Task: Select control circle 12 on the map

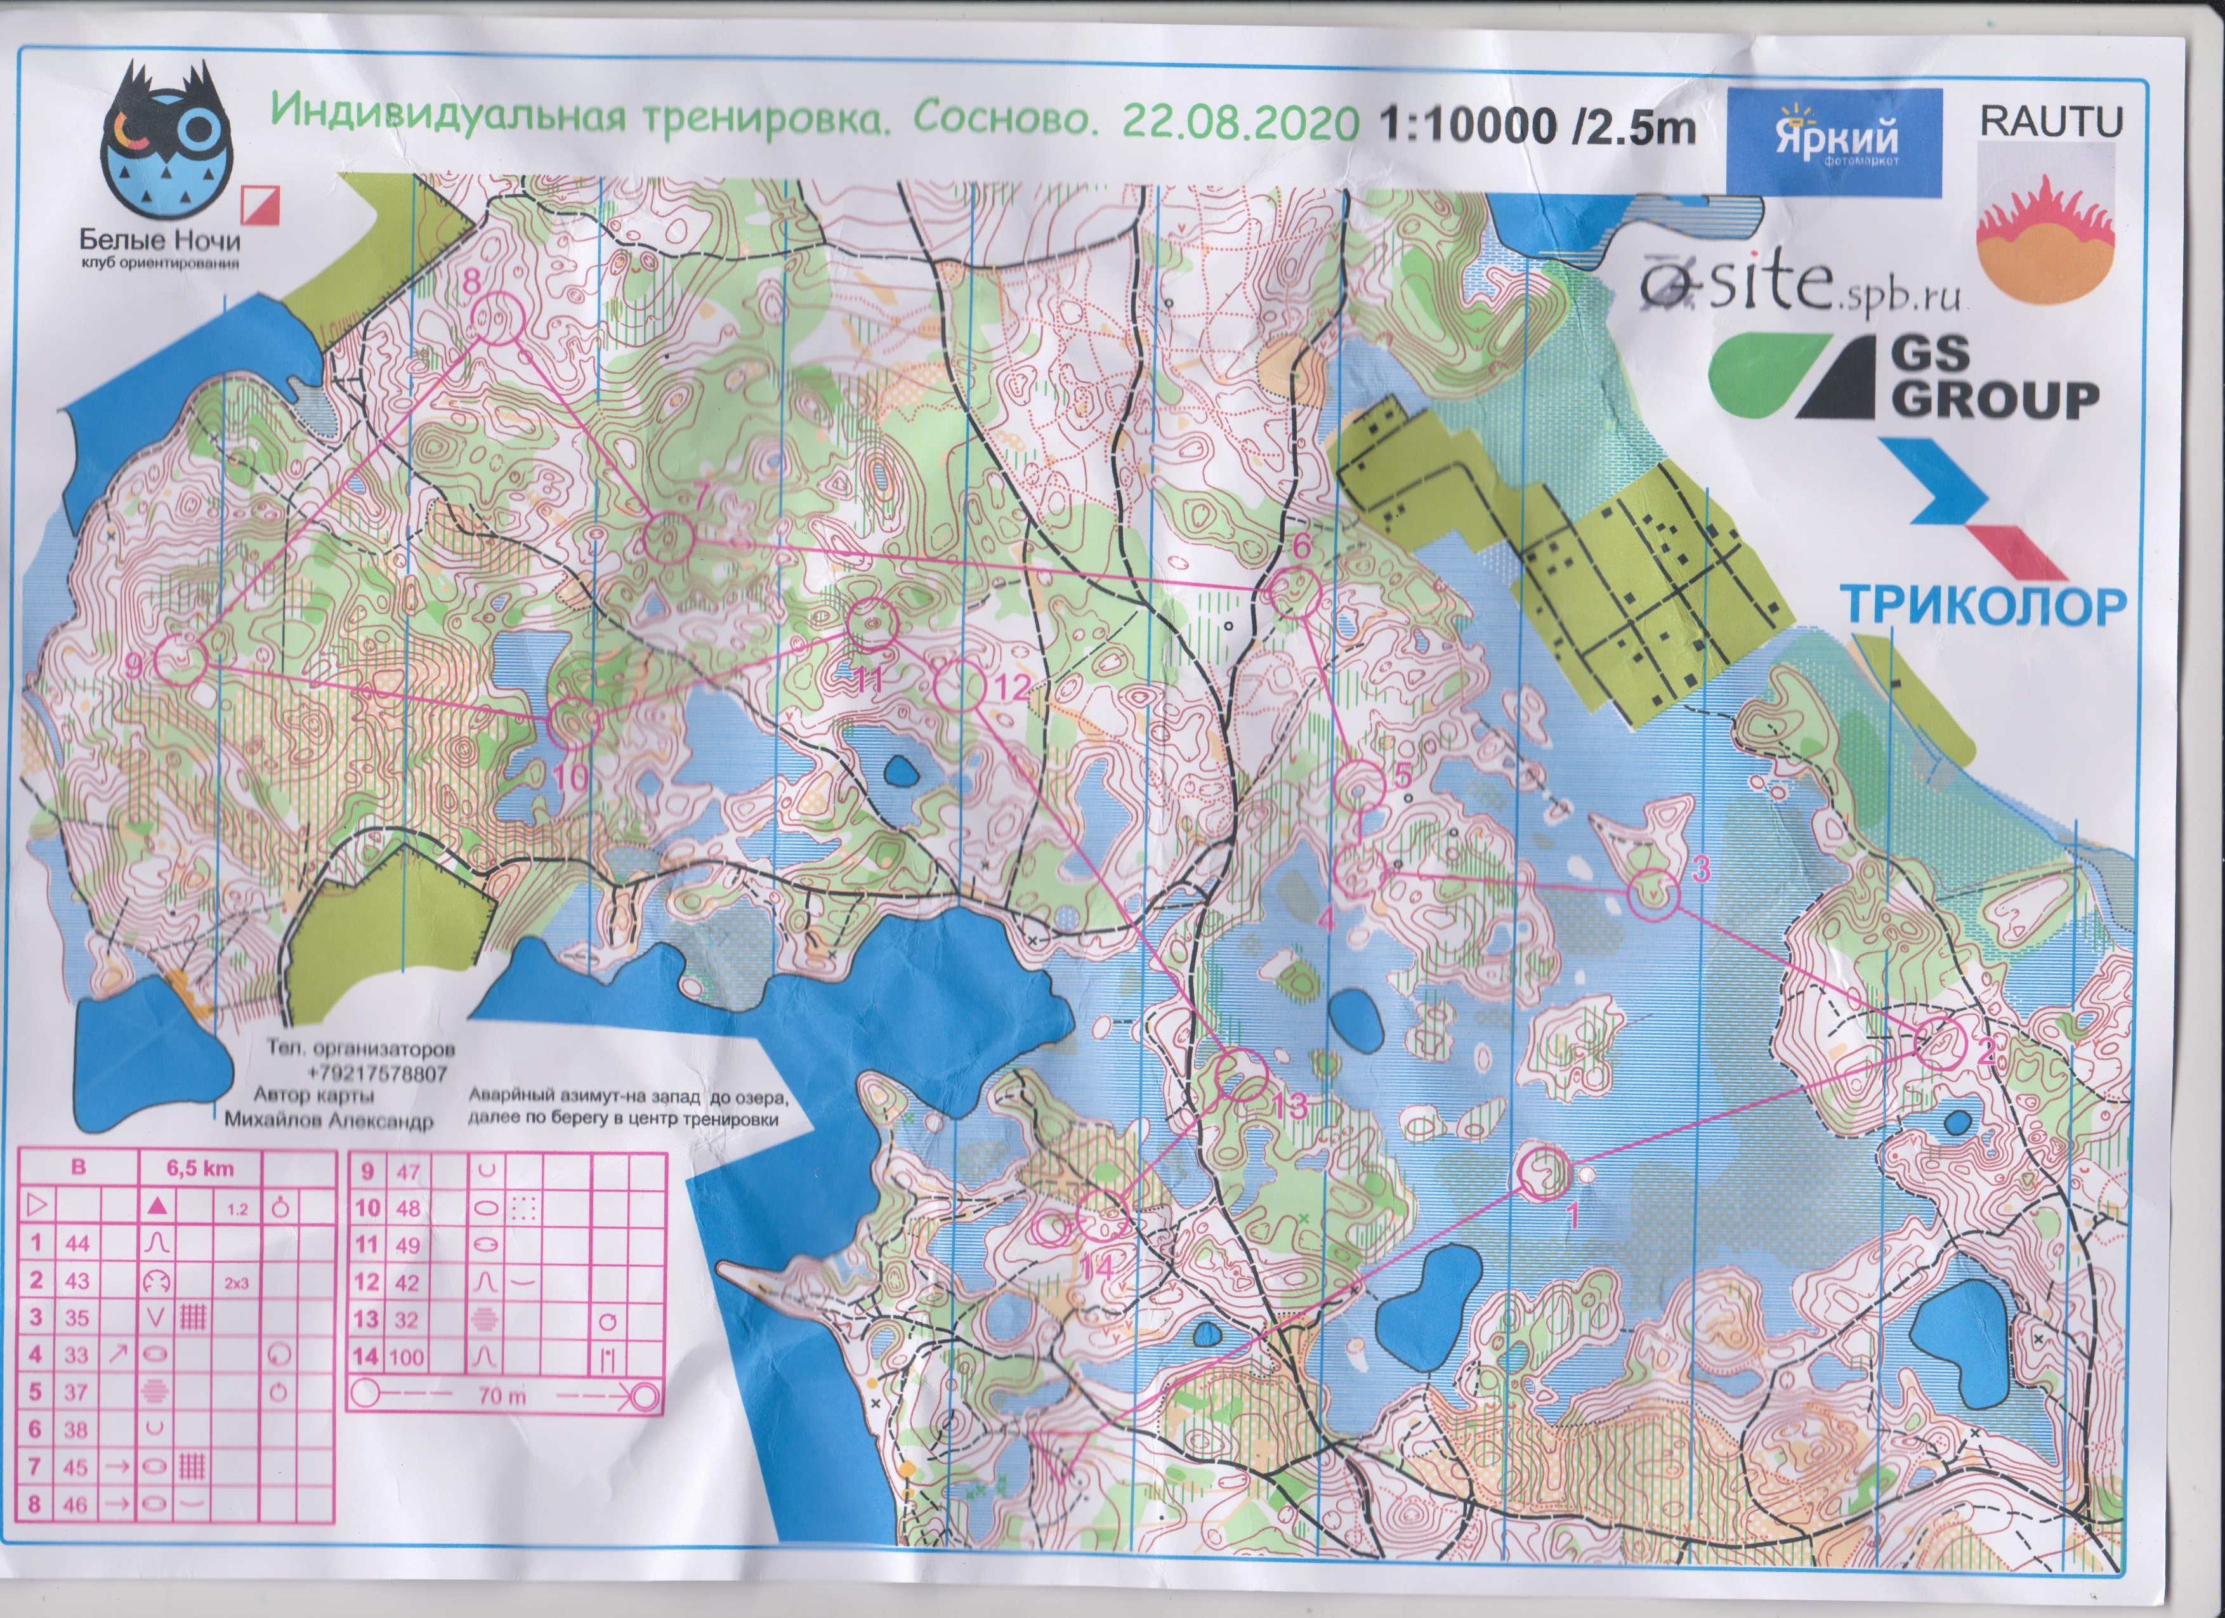Action: (959, 685)
